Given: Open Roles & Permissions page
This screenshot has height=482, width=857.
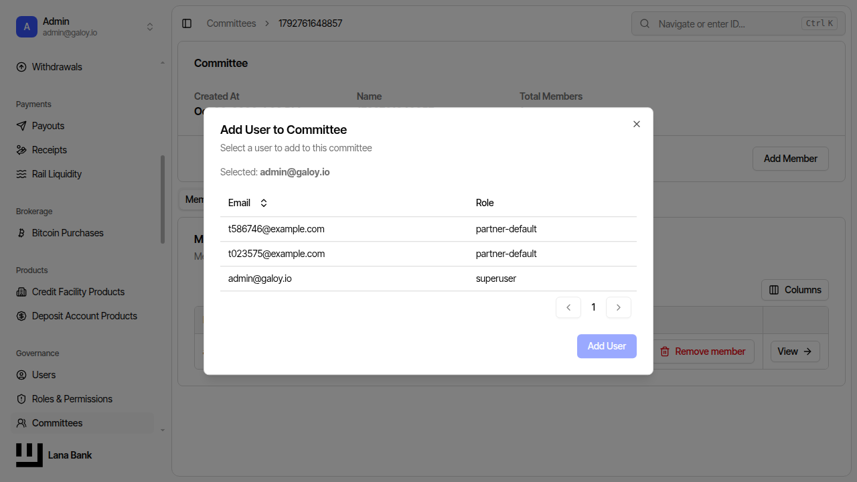Looking at the screenshot, I should click(x=83, y=399).
